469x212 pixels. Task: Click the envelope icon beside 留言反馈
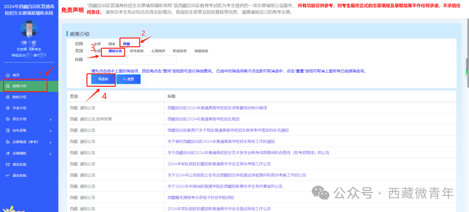(8, 164)
